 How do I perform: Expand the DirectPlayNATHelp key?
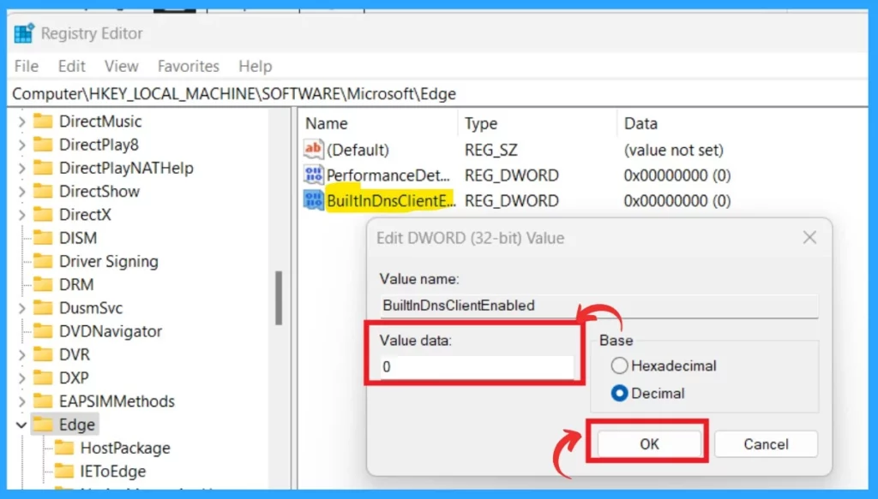pyautogui.click(x=21, y=169)
